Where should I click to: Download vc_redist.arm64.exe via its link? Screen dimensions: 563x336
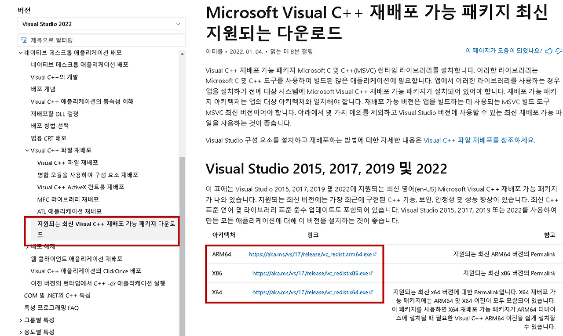click(309, 253)
